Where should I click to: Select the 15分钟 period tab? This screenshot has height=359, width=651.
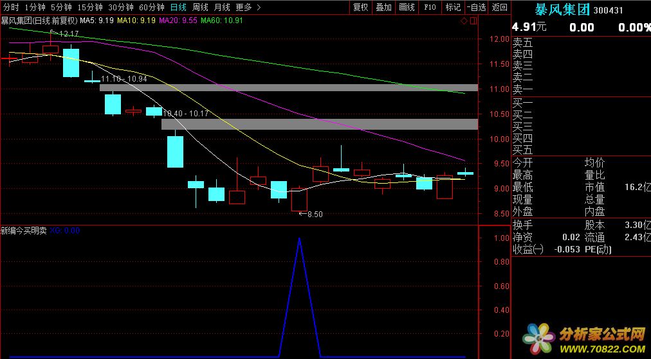tap(89, 7)
